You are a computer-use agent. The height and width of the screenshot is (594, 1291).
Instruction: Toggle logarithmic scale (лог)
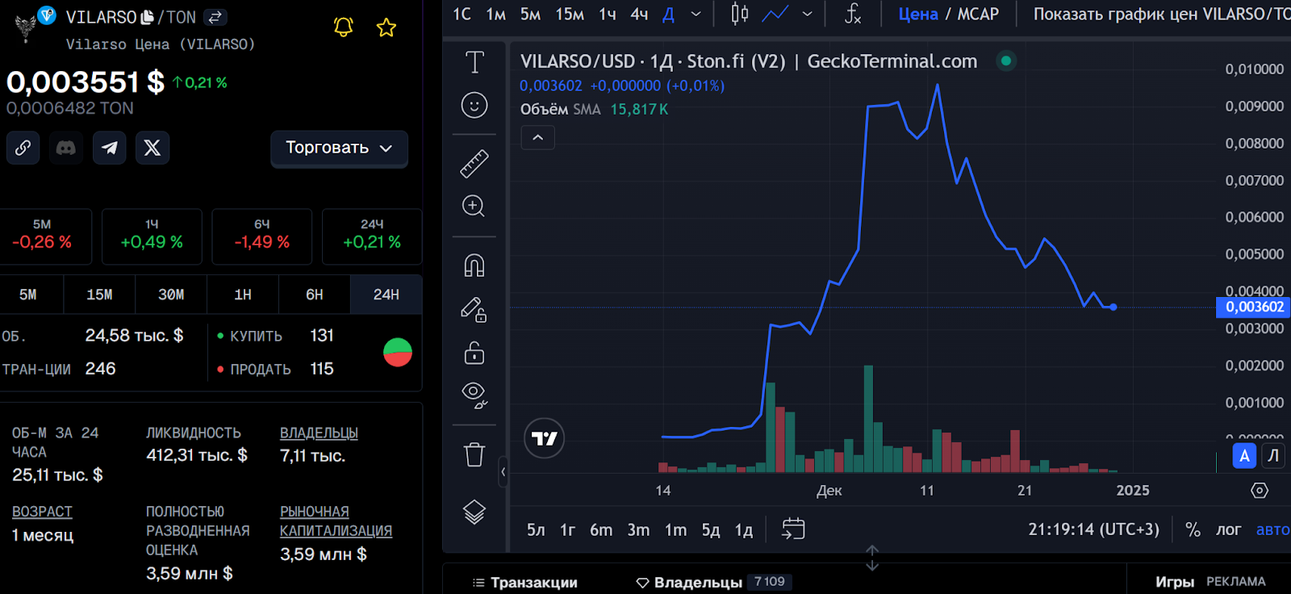pyautogui.click(x=1229, y=529)
